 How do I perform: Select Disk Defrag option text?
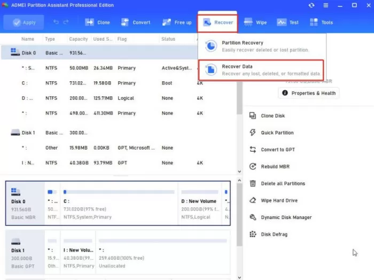tap(274, 234)
